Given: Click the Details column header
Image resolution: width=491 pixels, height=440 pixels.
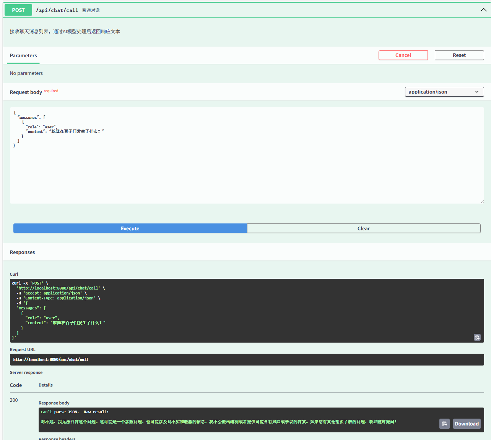Looking at the screenshot, I should (46, 385).
